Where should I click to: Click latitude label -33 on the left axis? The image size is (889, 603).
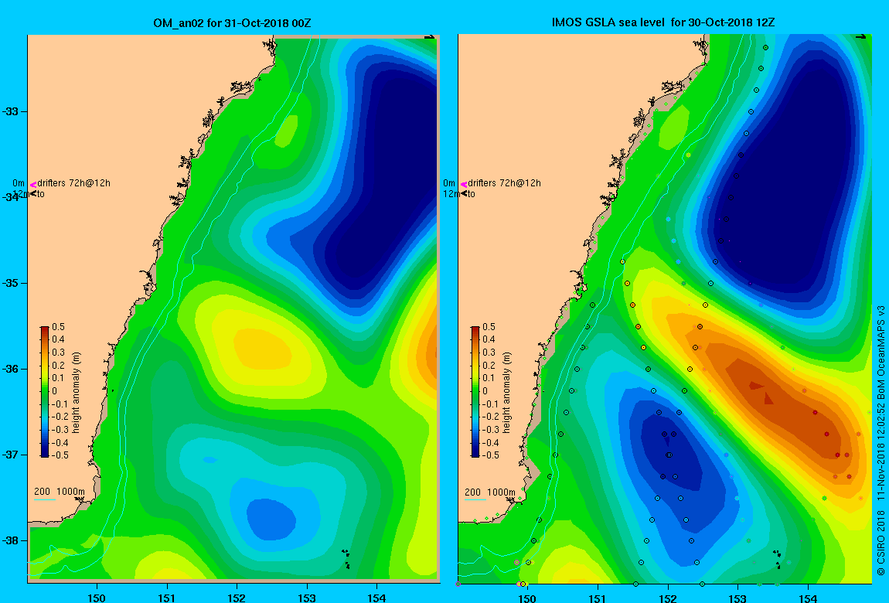click(x=11, y=111)
